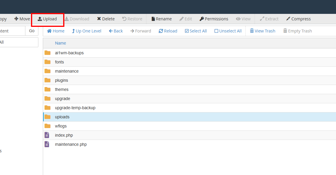Select the plugins folder row
The width and height of the screenshot is (336, 175).
click(x=190, y=80)
